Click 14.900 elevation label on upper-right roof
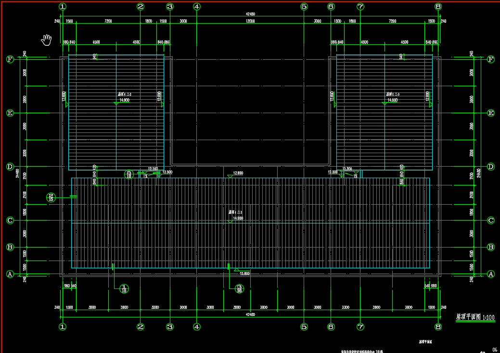 [x=392, y=100]
